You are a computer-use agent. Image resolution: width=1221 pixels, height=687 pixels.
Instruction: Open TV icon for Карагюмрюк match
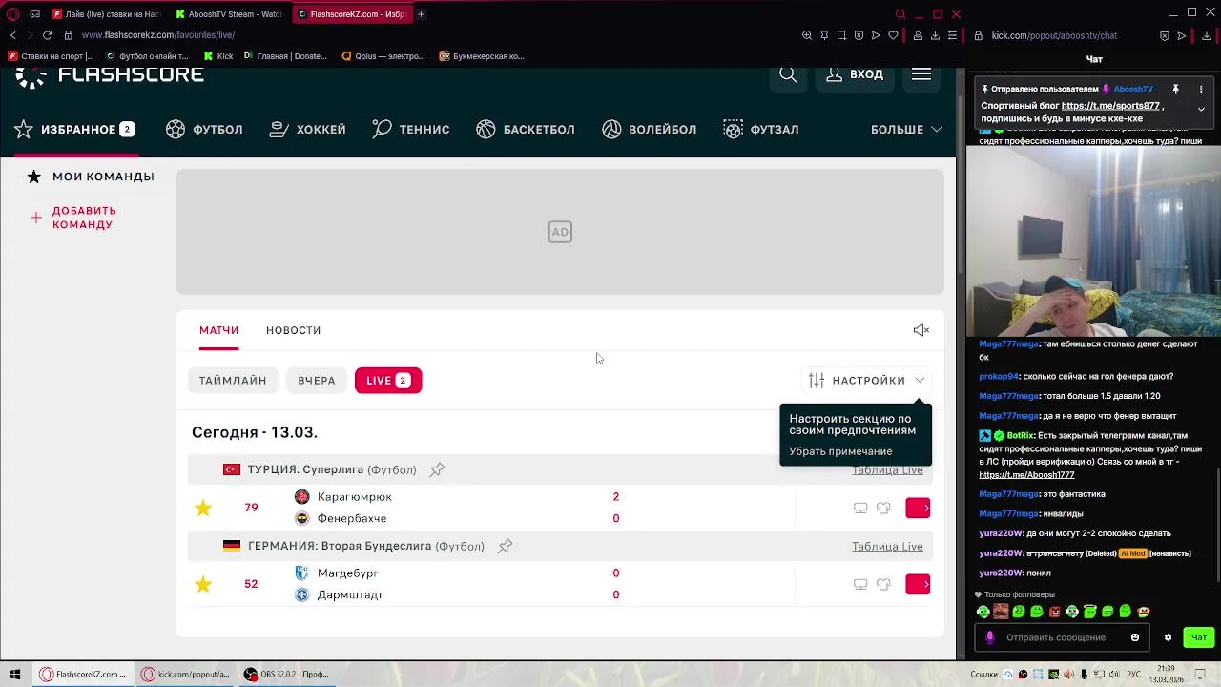pyautogui.click(x=860, y=509)
